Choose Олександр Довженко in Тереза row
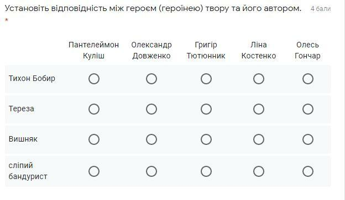The image size is (345, 200). tap(151, 109)
